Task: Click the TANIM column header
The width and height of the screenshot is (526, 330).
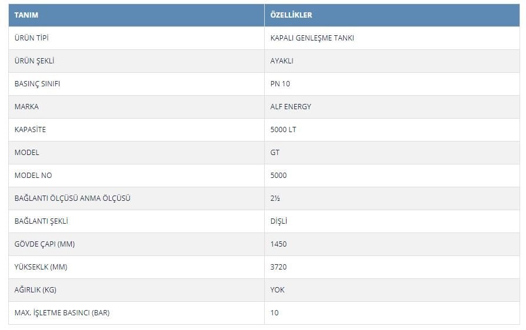Action: point(136,15)
